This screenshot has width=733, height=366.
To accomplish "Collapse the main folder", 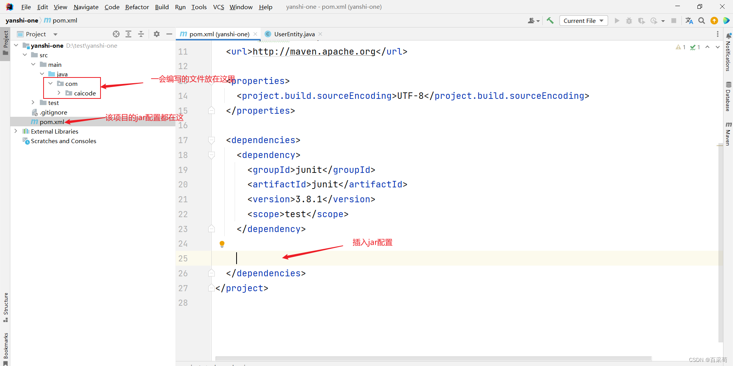I will click(x=33, y=64).
